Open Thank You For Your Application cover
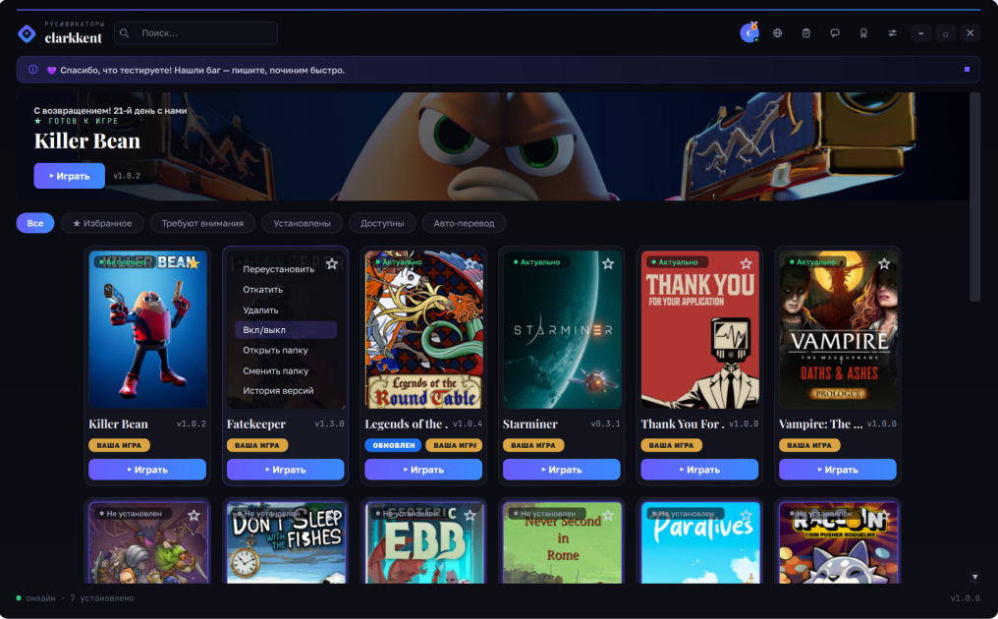998x619 pixels. [x=700, y=329]
